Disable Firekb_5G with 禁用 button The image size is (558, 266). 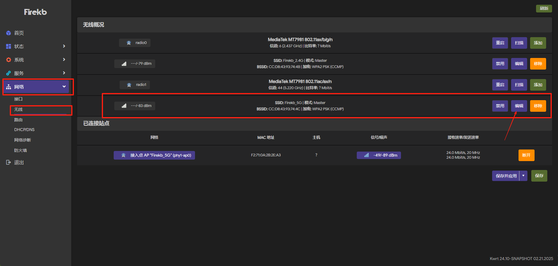500,106
